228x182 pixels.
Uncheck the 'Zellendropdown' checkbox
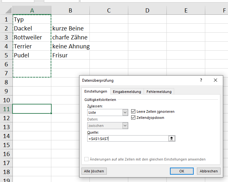(x=134, y=118)
